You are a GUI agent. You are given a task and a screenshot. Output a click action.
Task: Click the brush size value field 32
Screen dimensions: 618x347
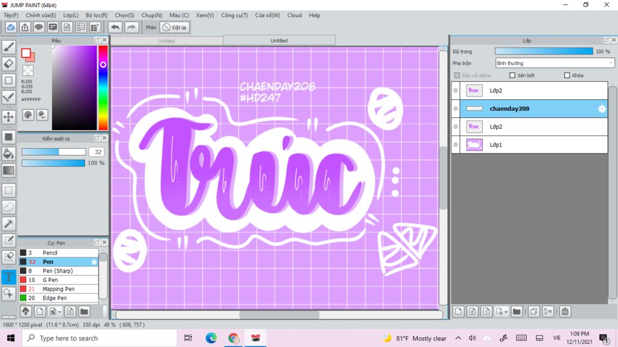click(97, 152)
